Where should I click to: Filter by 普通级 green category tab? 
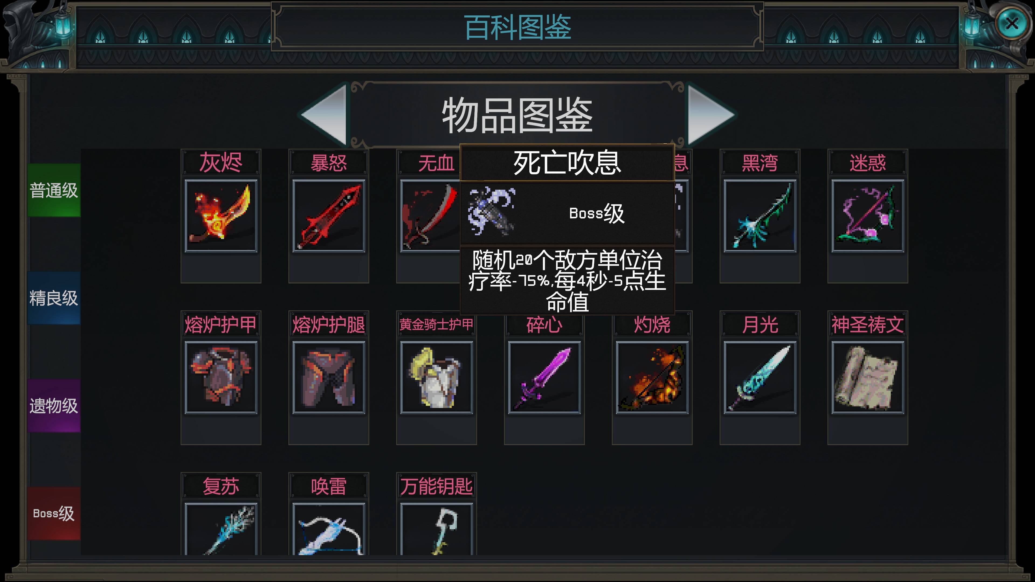click(54, 190)
